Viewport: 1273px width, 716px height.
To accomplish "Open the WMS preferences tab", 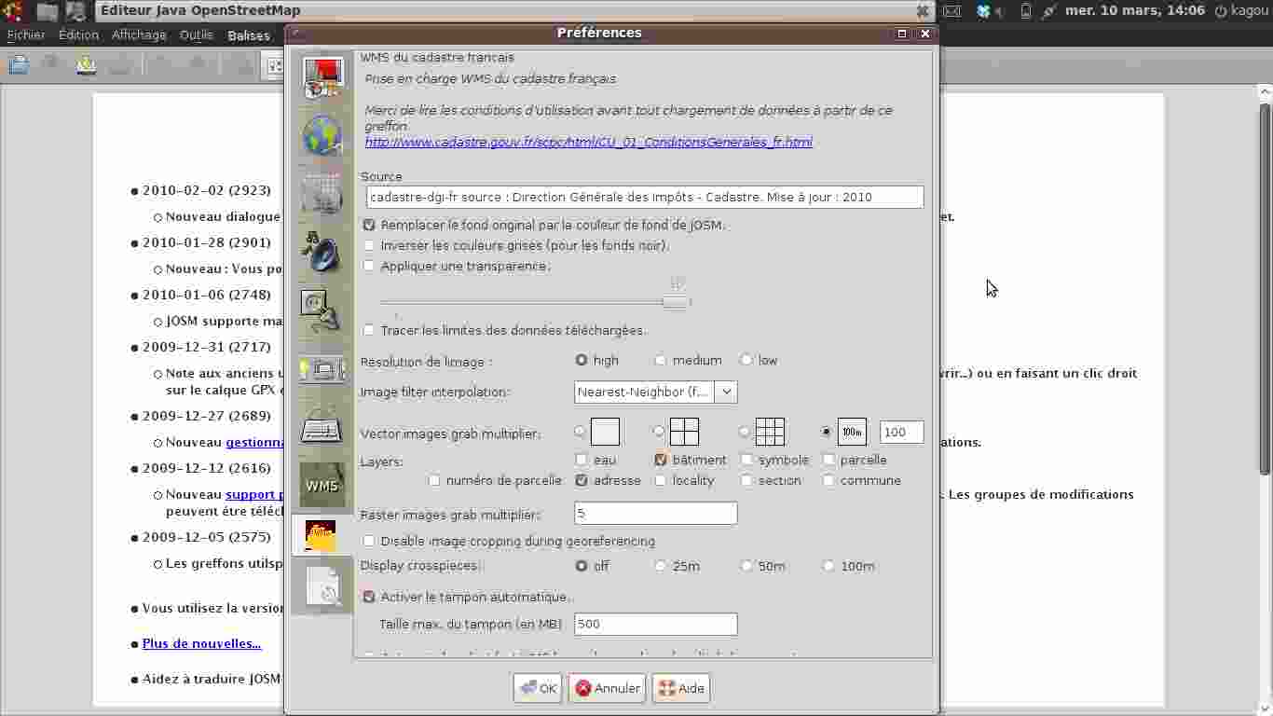I will coord(322,485).
